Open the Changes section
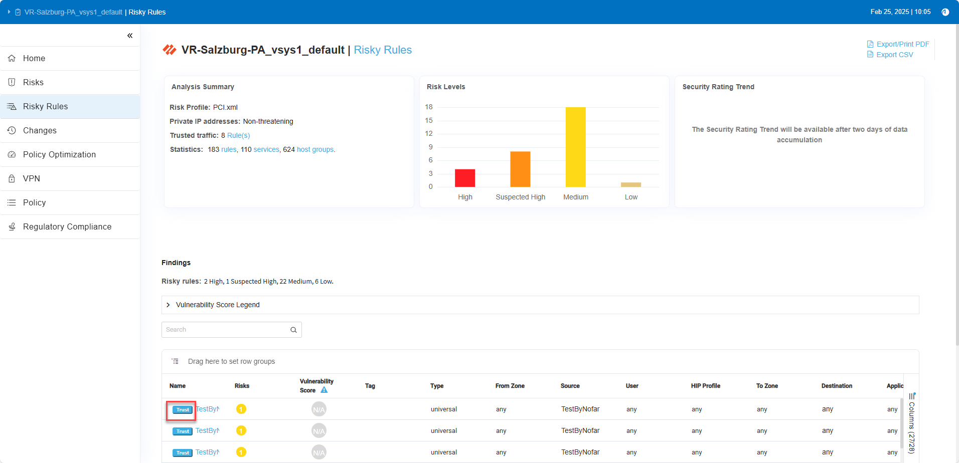The width and height of the screenshot is (959, 463). click(x=40, y=130)
